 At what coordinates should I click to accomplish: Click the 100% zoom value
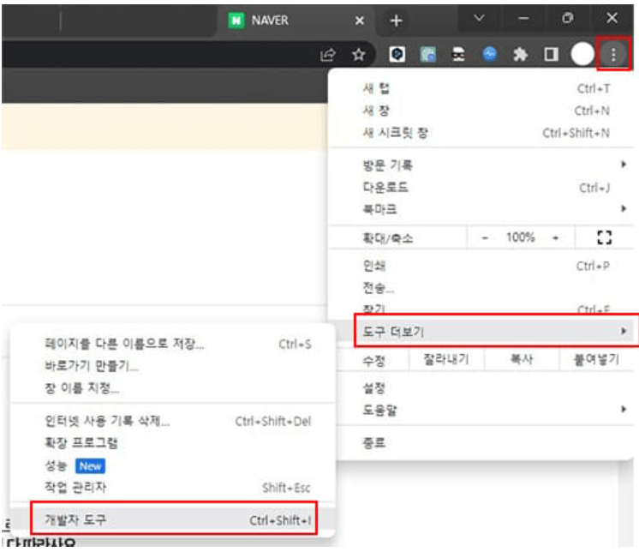point(521,237)
